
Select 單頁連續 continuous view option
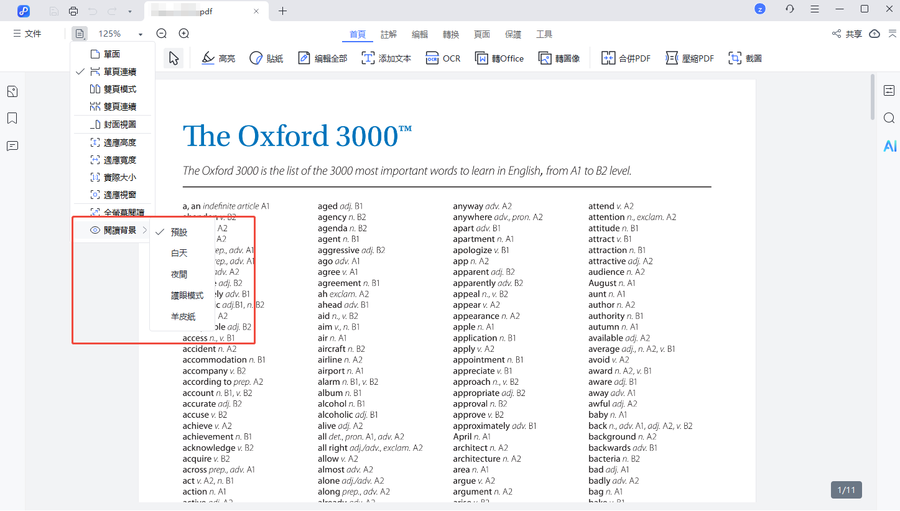[113, 71]
